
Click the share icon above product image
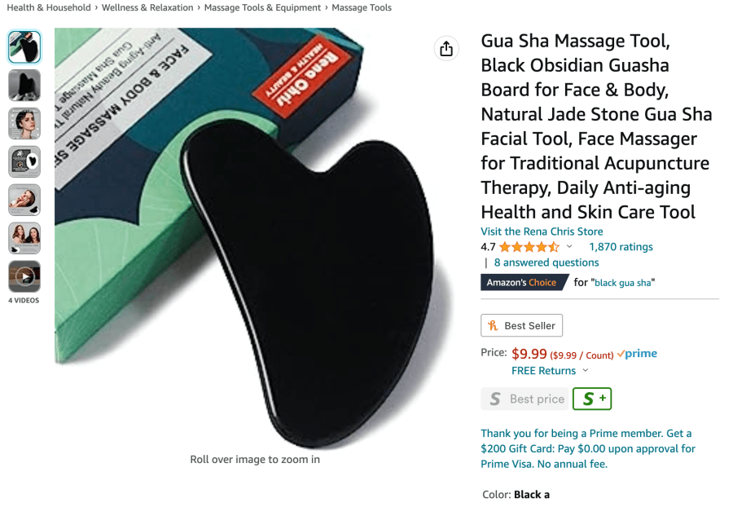click(446, 49)
